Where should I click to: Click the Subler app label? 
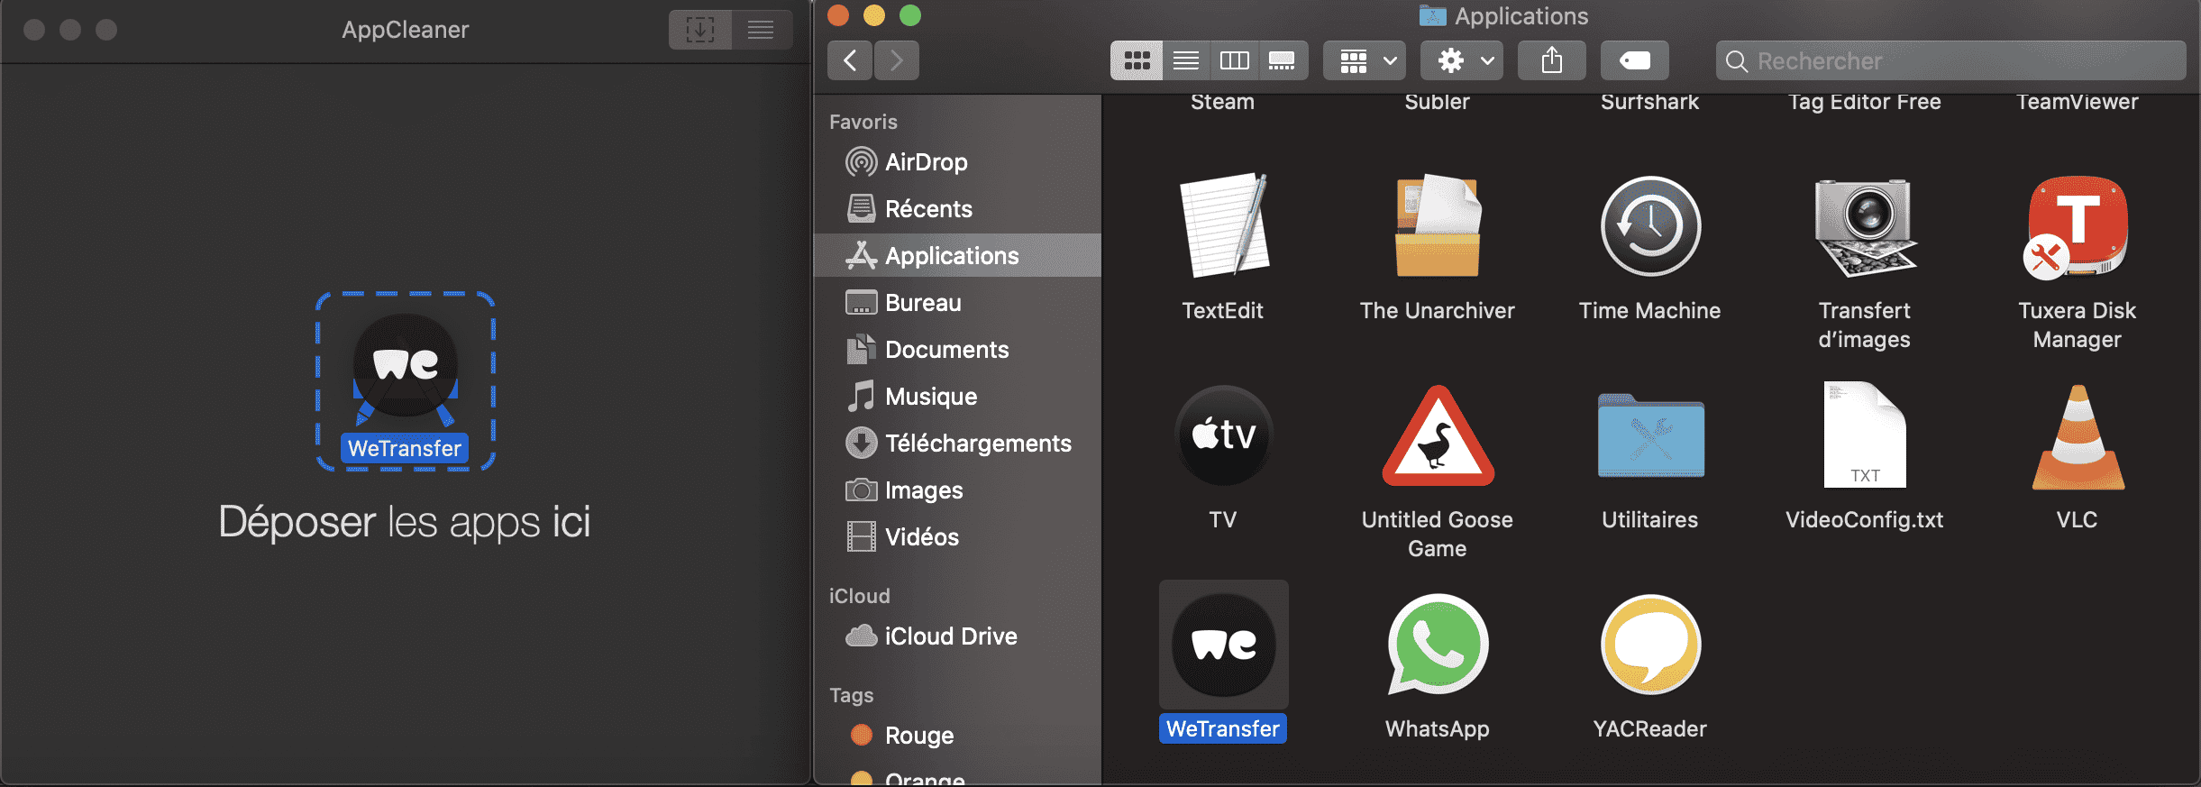tap(1438, 102)
